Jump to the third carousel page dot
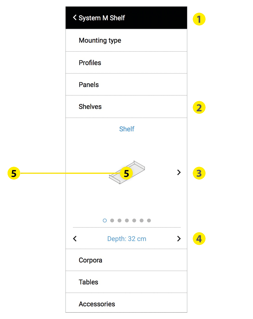The width and height of the screenshot is (253, 319). [x=119, y=221]
